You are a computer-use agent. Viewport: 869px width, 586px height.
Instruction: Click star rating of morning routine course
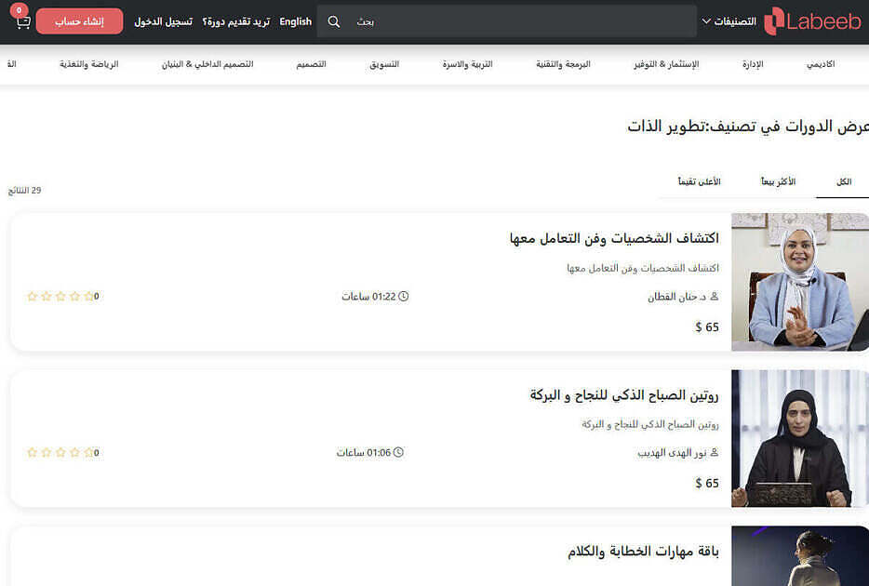(x=60, y=453)
